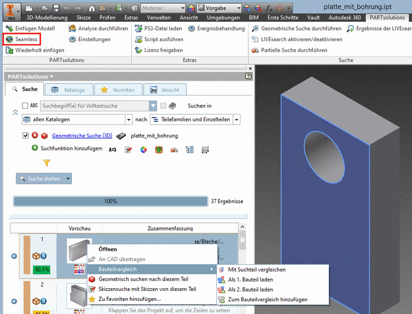The image size is (412, 314).
Task: Open the Inventor application menu button
Action: (x=12, y=12)
